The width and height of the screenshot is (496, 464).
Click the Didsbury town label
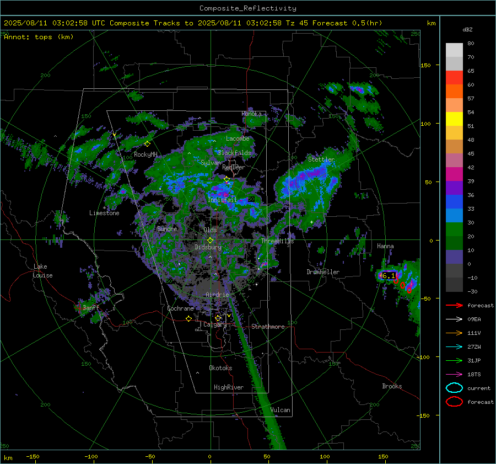coord(208,247)
